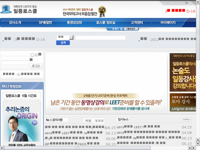The height and width of the screenshot is (150, 200).
Task: Click the 디폴트설정 button
Action: click(131, 29)
